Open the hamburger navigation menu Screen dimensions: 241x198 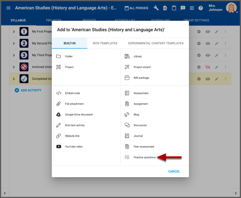[x=8, y=8]
